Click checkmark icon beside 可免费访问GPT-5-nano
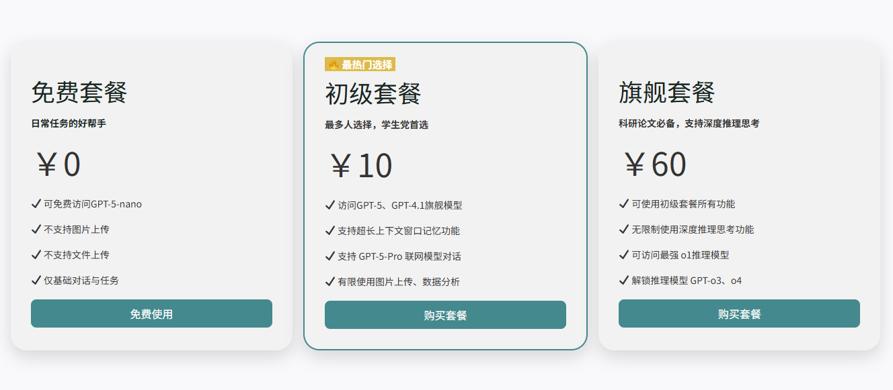Image resolution: width=893 pixels, height=390 pixels. click(36, 203)
